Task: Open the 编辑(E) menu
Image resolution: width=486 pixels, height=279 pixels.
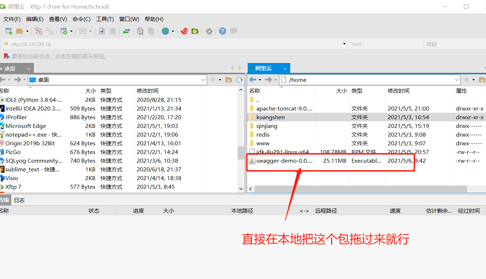Action: (35, 19)
